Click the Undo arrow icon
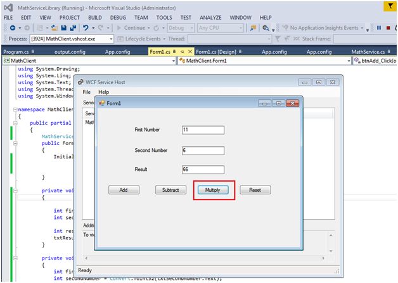Image resolution: width=398 pixels, height=283 pixels. pyautogui.click(x=86, y=28)
